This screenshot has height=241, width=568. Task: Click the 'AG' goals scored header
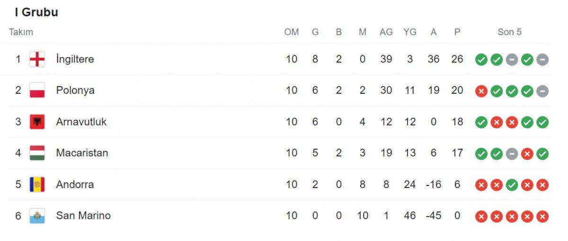386,32
